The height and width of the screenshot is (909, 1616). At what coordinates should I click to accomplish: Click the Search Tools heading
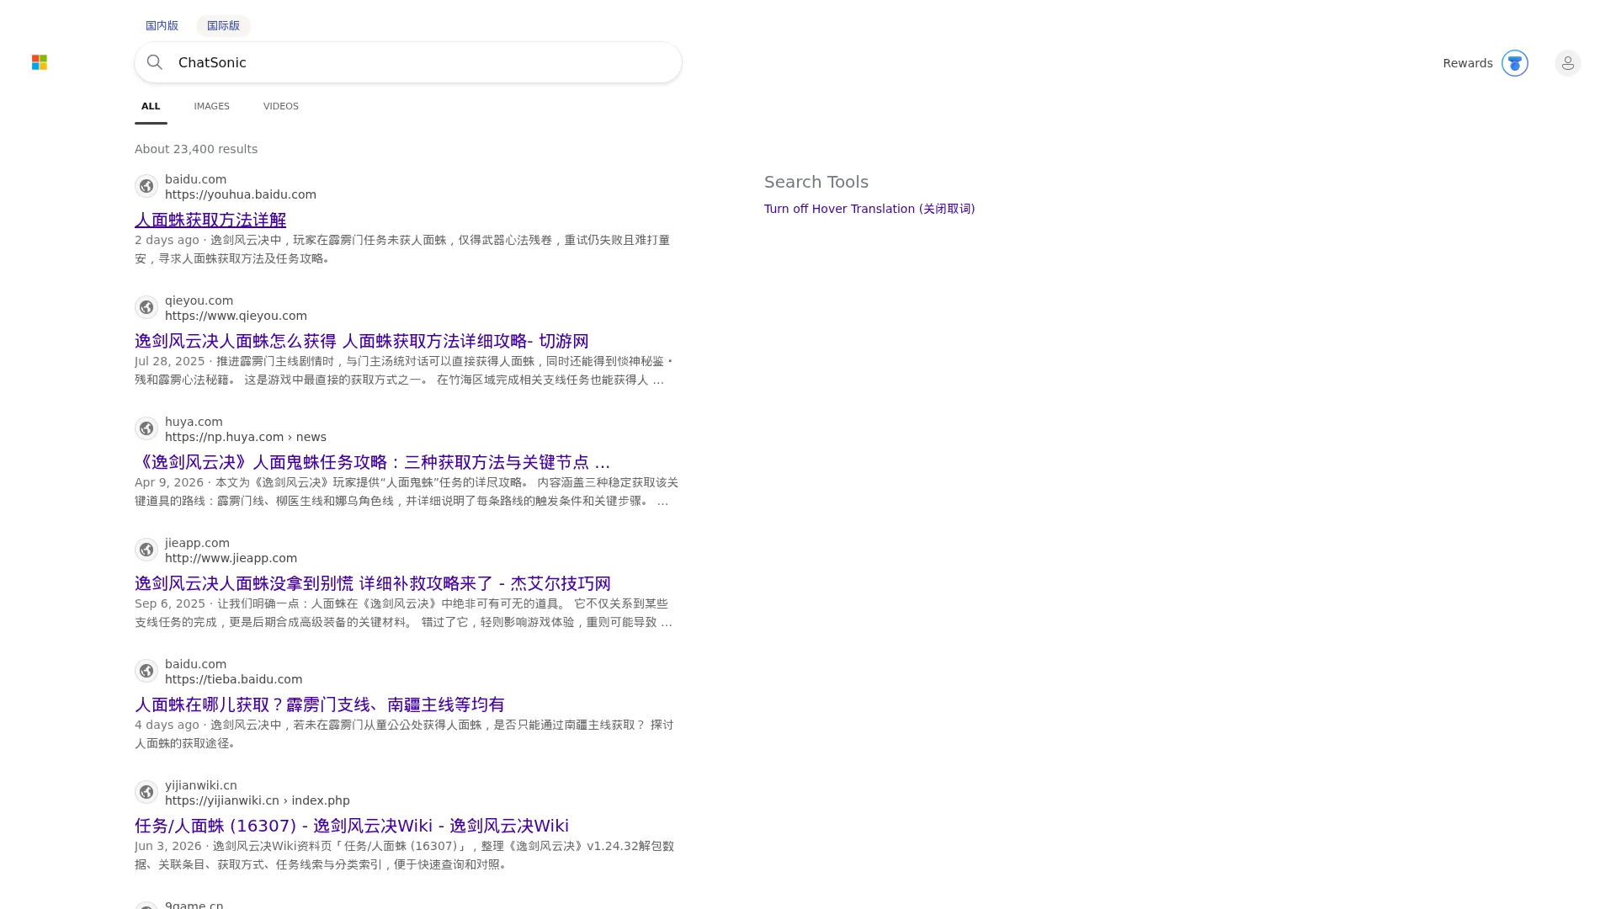tap(816, 182)
